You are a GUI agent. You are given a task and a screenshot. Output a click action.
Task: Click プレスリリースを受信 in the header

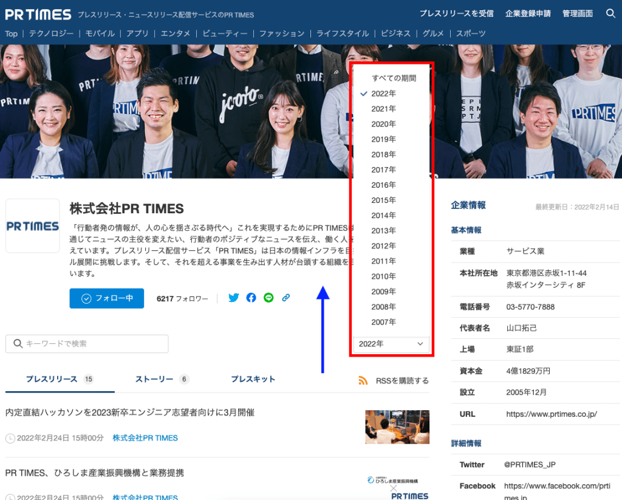(x=457, y=13)
